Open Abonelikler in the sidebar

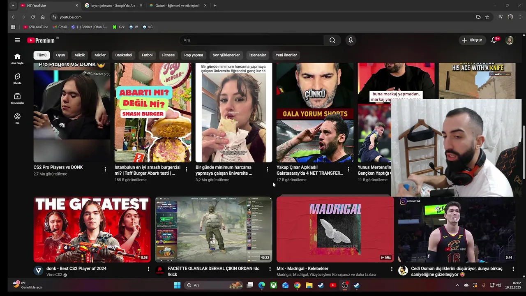[17, 99]
